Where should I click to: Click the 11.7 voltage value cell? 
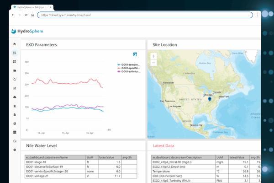point(110,176)
